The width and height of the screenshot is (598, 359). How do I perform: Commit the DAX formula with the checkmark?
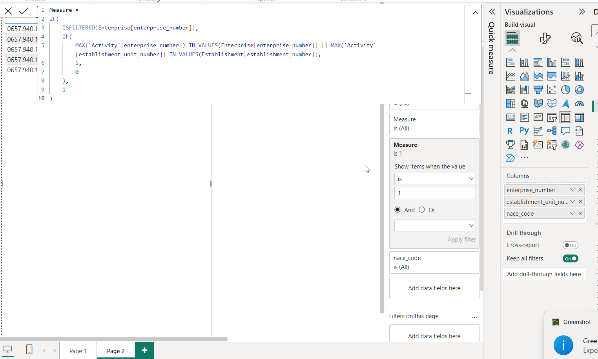pos(24,11)
